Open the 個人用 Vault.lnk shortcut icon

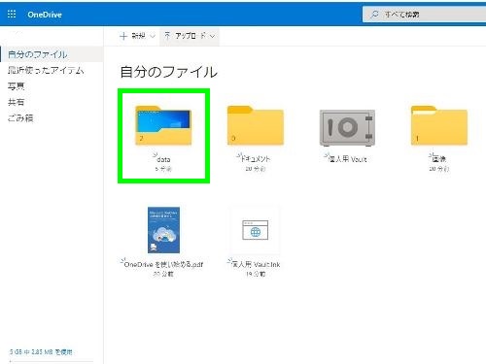coord(256,230)
